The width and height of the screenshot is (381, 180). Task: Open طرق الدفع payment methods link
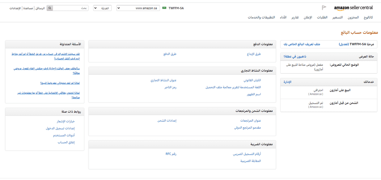click(170, 54)
